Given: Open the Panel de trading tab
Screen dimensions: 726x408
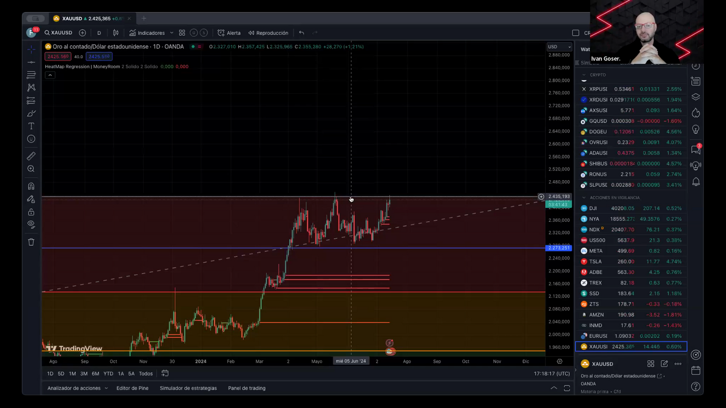Looking at the screenshot, I should click(x=246, y=388).
